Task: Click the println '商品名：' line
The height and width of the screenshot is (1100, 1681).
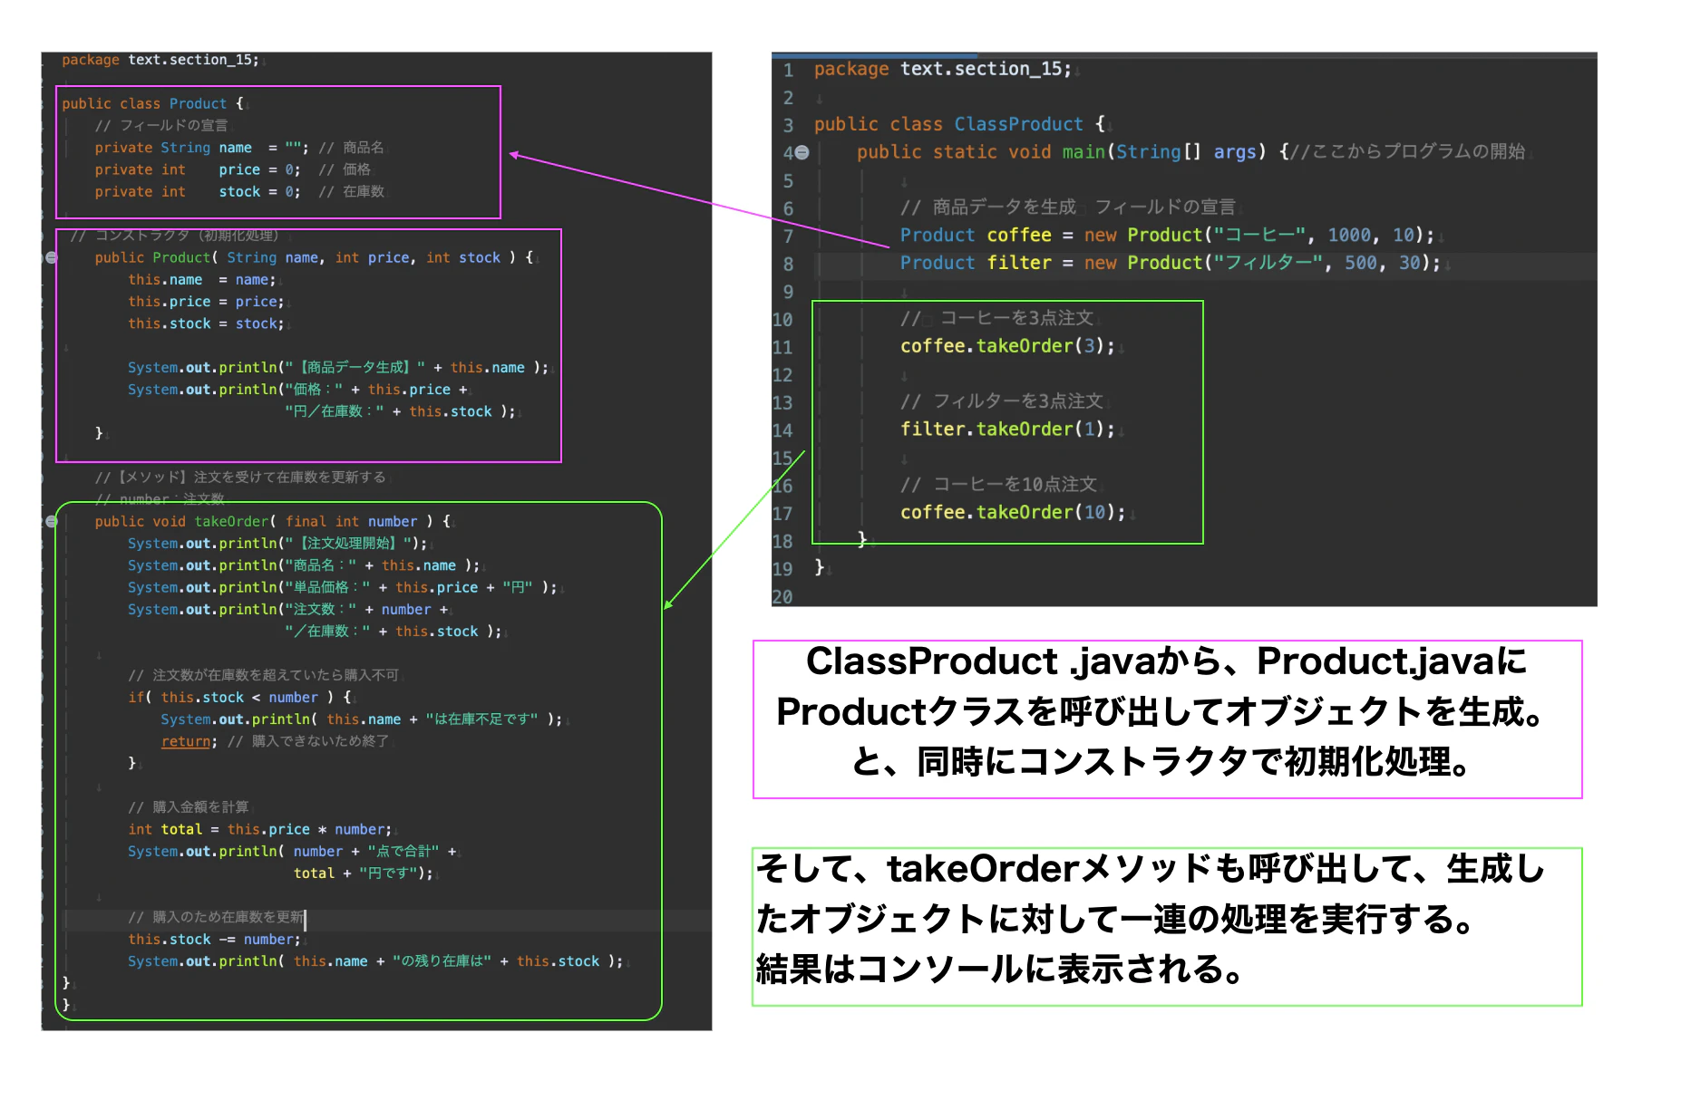Action: [x=304, y=565]
